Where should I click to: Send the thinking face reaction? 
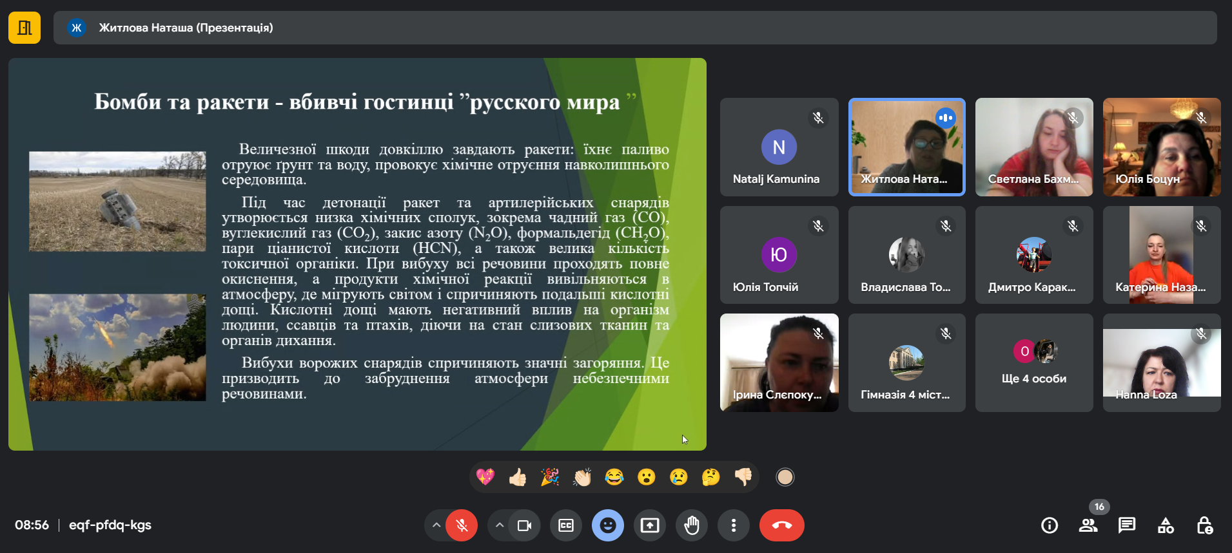pyautogui.click(x=710, y=477)
